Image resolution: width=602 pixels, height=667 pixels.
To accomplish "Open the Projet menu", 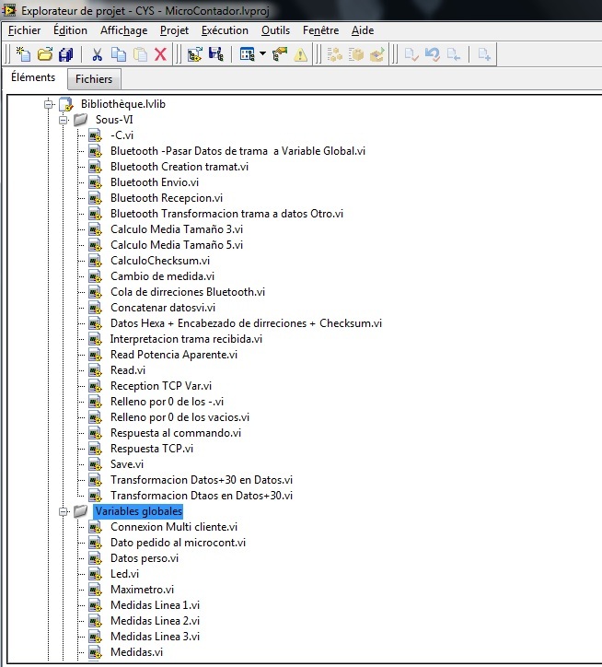I will [x=174, y=30].
